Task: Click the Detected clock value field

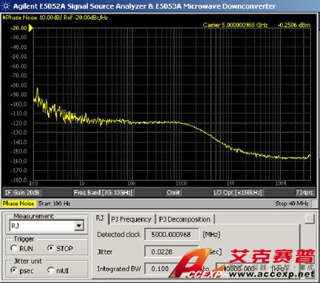Action: coord(172,235)
